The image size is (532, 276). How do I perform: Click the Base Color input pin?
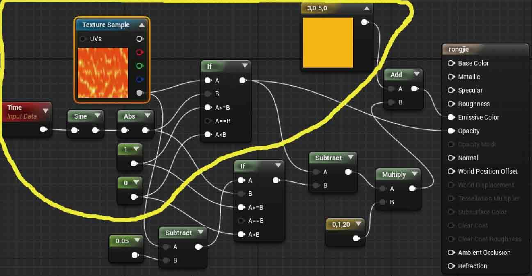coord(451,63)
